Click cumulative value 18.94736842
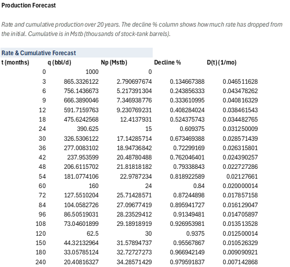Viewport: 290px width, 267px height. tap(134, 148)
